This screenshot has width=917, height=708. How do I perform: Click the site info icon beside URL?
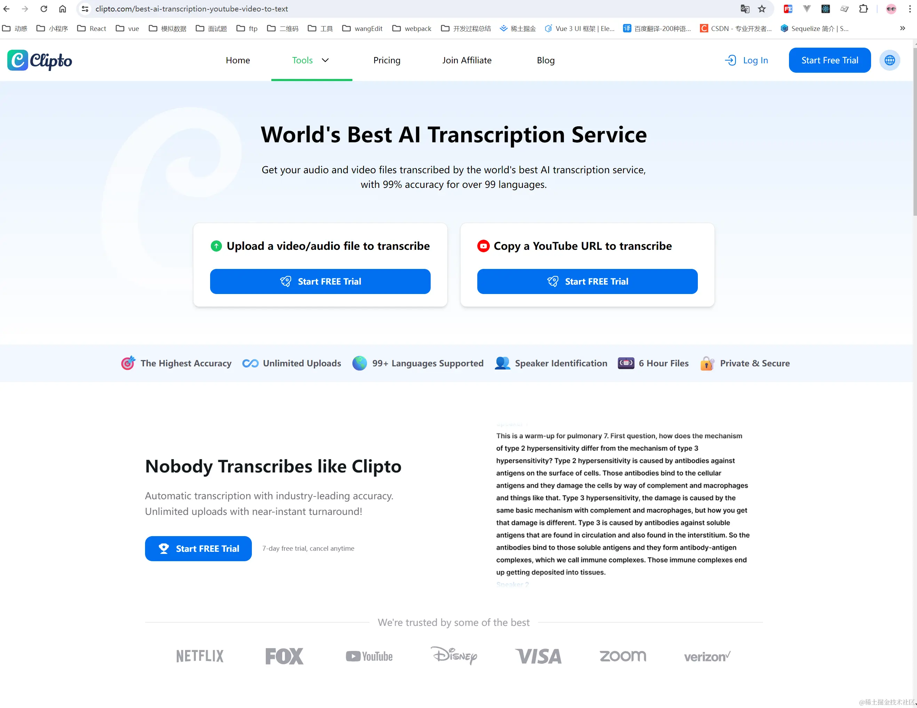[85, 9]
